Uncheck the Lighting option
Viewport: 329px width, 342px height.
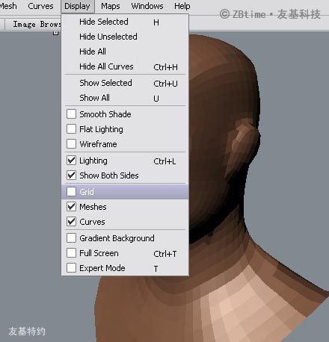click(x=71, y=161)
